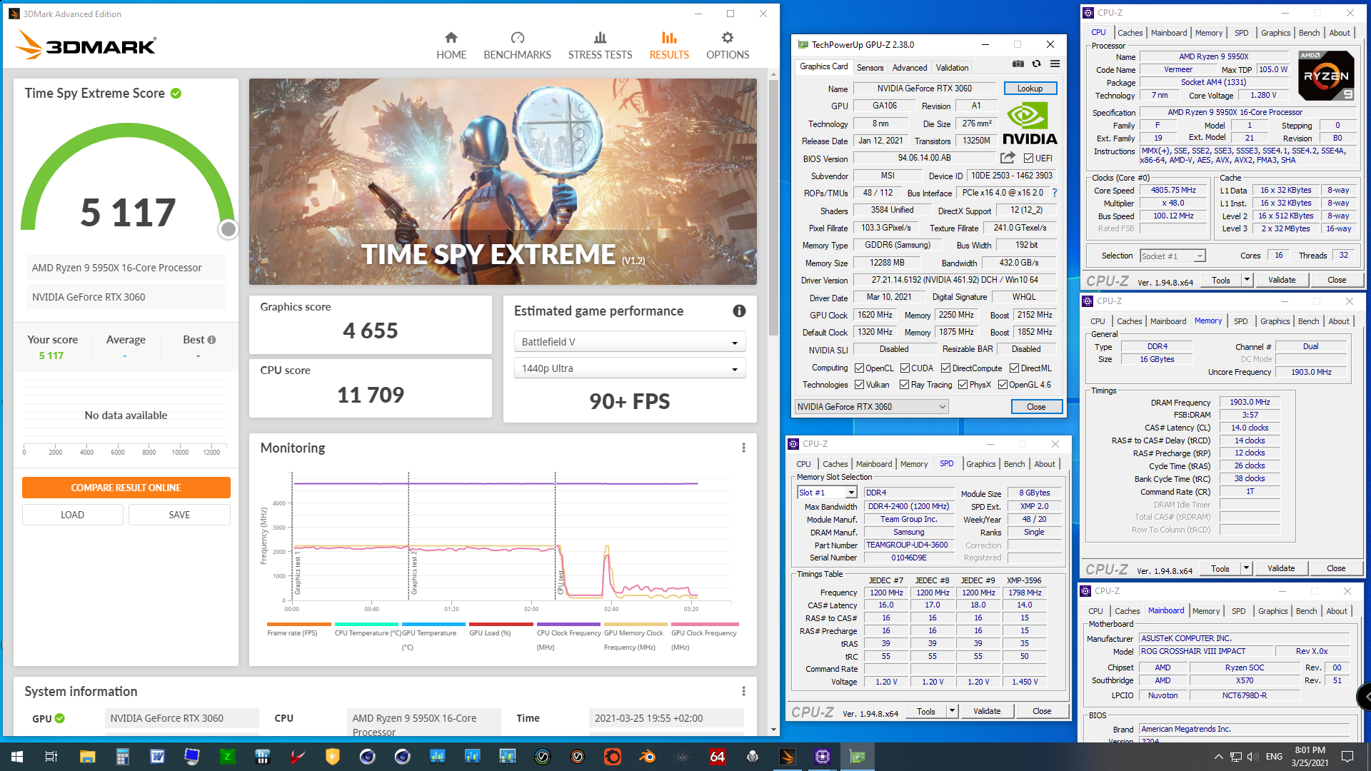Click green verified check beside Time Spy Extreme Score
The height and width of the screenshot is (771, 1371).
click(x=176, y=94)
